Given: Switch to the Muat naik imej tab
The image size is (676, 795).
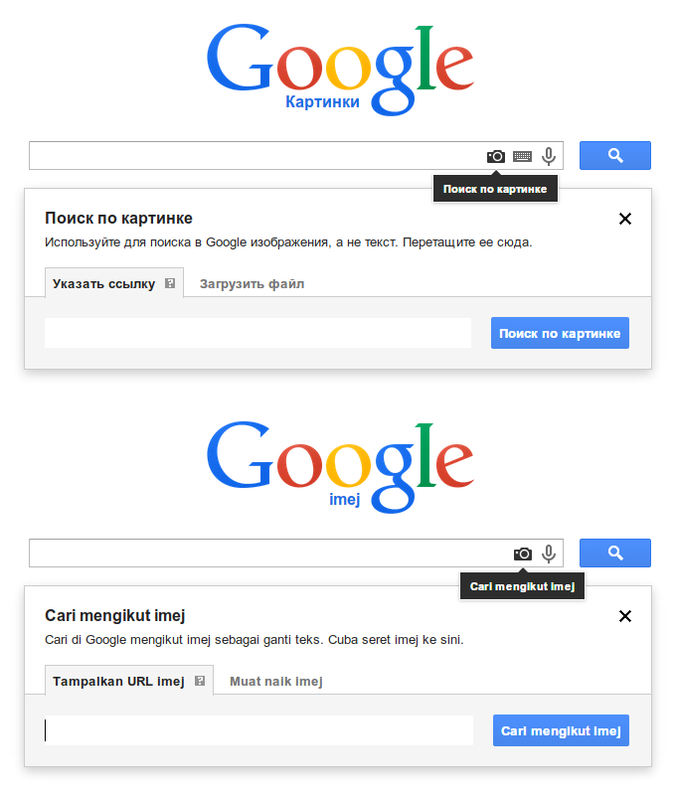Looking at the screenshot, I should tap(276, 681).
